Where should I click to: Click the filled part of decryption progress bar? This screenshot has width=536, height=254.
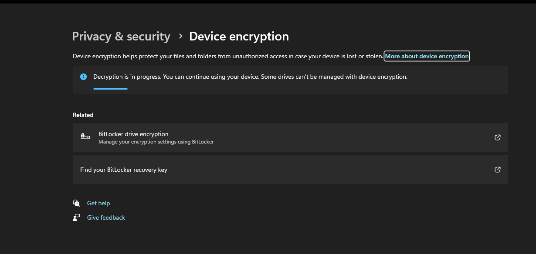pyautogui.click(x=110, y=89)
